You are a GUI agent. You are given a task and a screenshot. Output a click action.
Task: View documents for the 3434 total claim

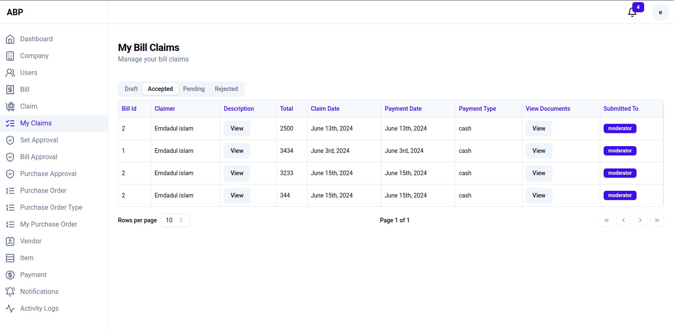(x=539, y=151)
